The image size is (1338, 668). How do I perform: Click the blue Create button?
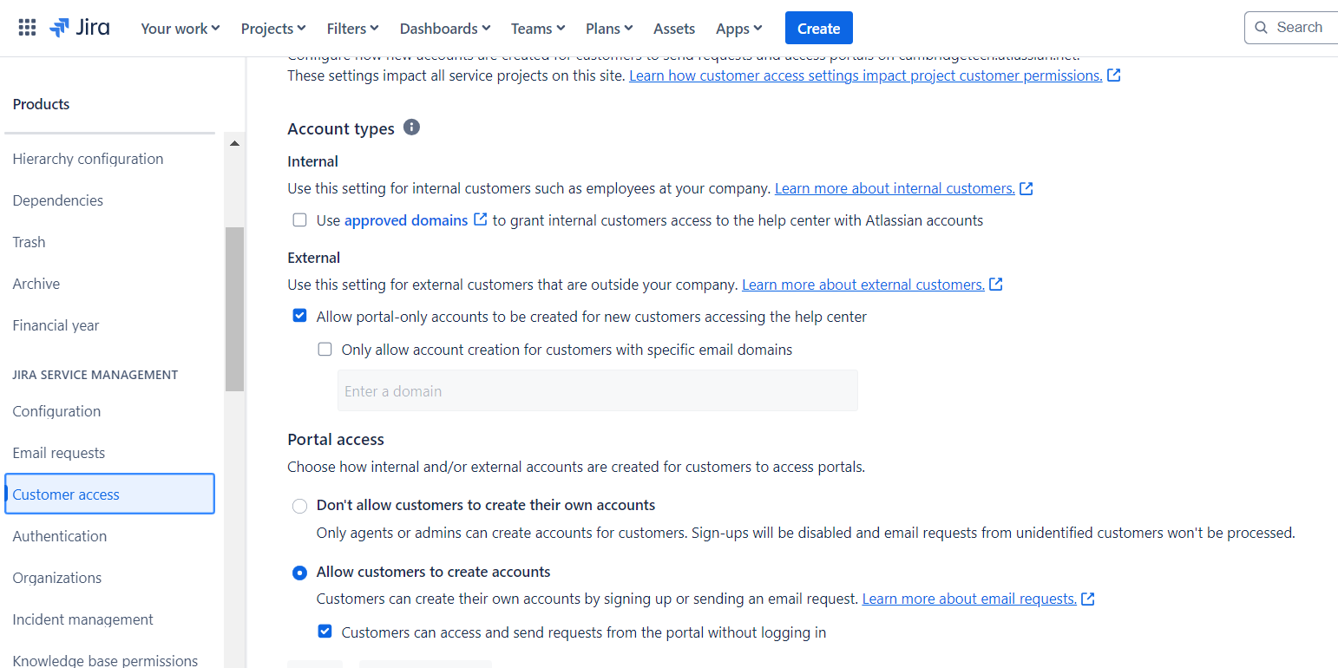point(818,27)
